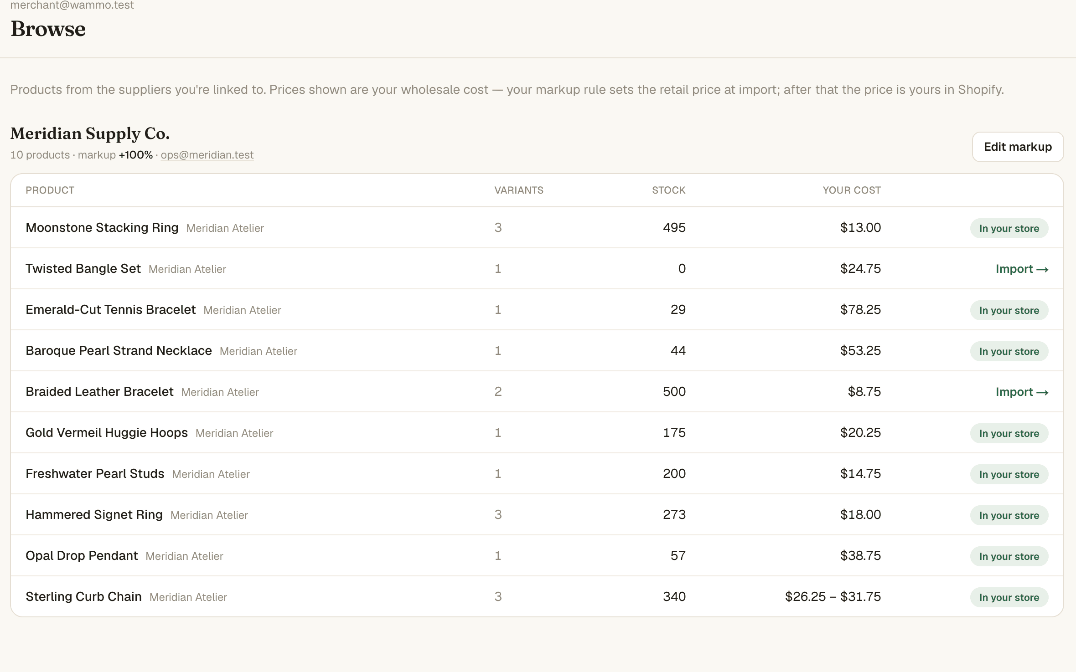Open the Edit markup button
The height and width of the screenshot is (672, 1076).
tap(1018, 147)
